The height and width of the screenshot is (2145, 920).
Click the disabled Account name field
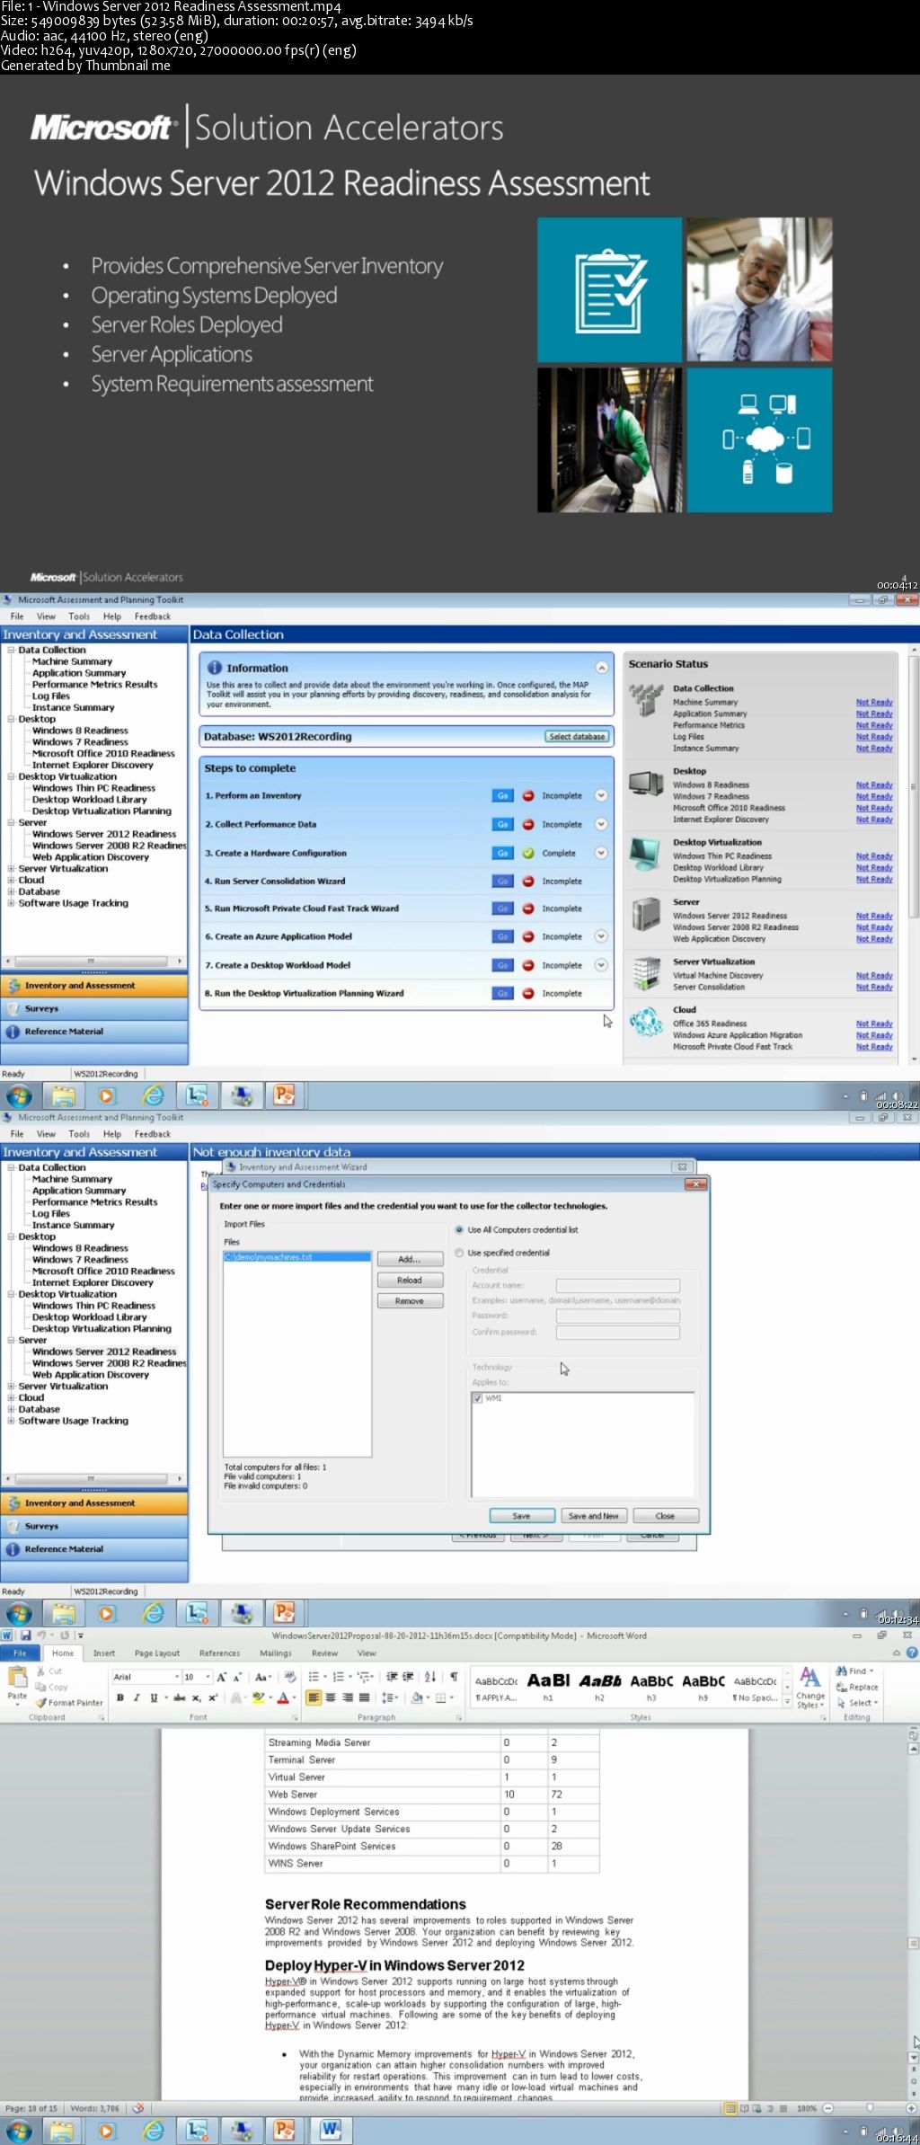(617, 1285)
